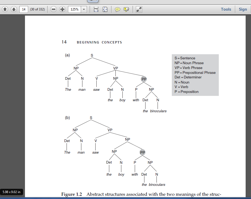Click 'P =Preposition' in the legend
The image size is (251, 199).
186,92
